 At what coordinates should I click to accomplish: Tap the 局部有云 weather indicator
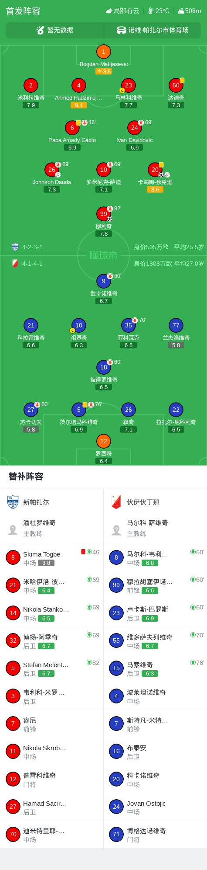pos(122,11)
